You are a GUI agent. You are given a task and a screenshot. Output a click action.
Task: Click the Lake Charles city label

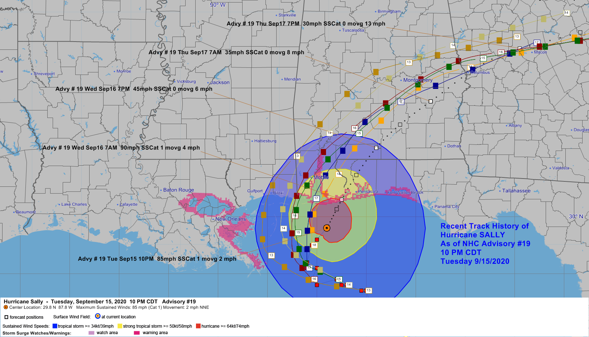74,204
